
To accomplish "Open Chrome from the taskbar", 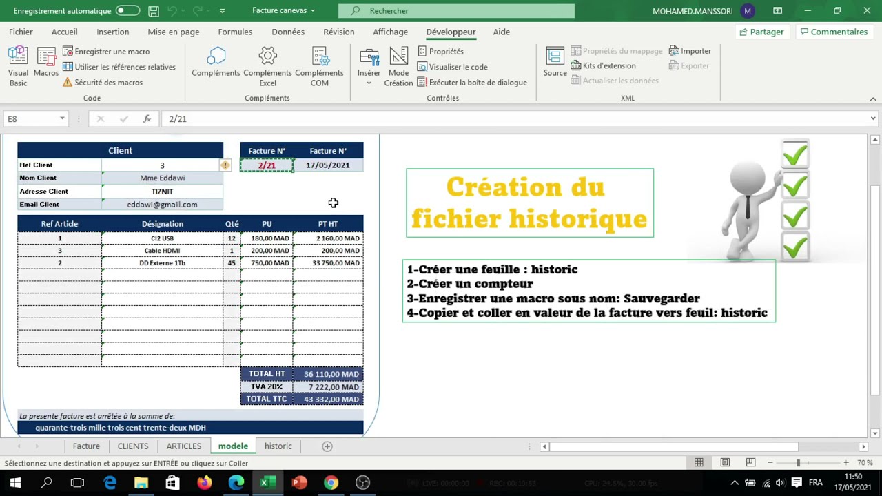I will tap(331, 482).
